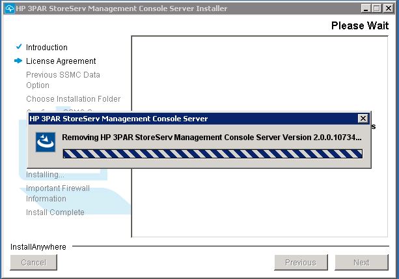The image size is (399, 279).
Task: Click the Please Wait heading
Action: [x=360, y=25]
